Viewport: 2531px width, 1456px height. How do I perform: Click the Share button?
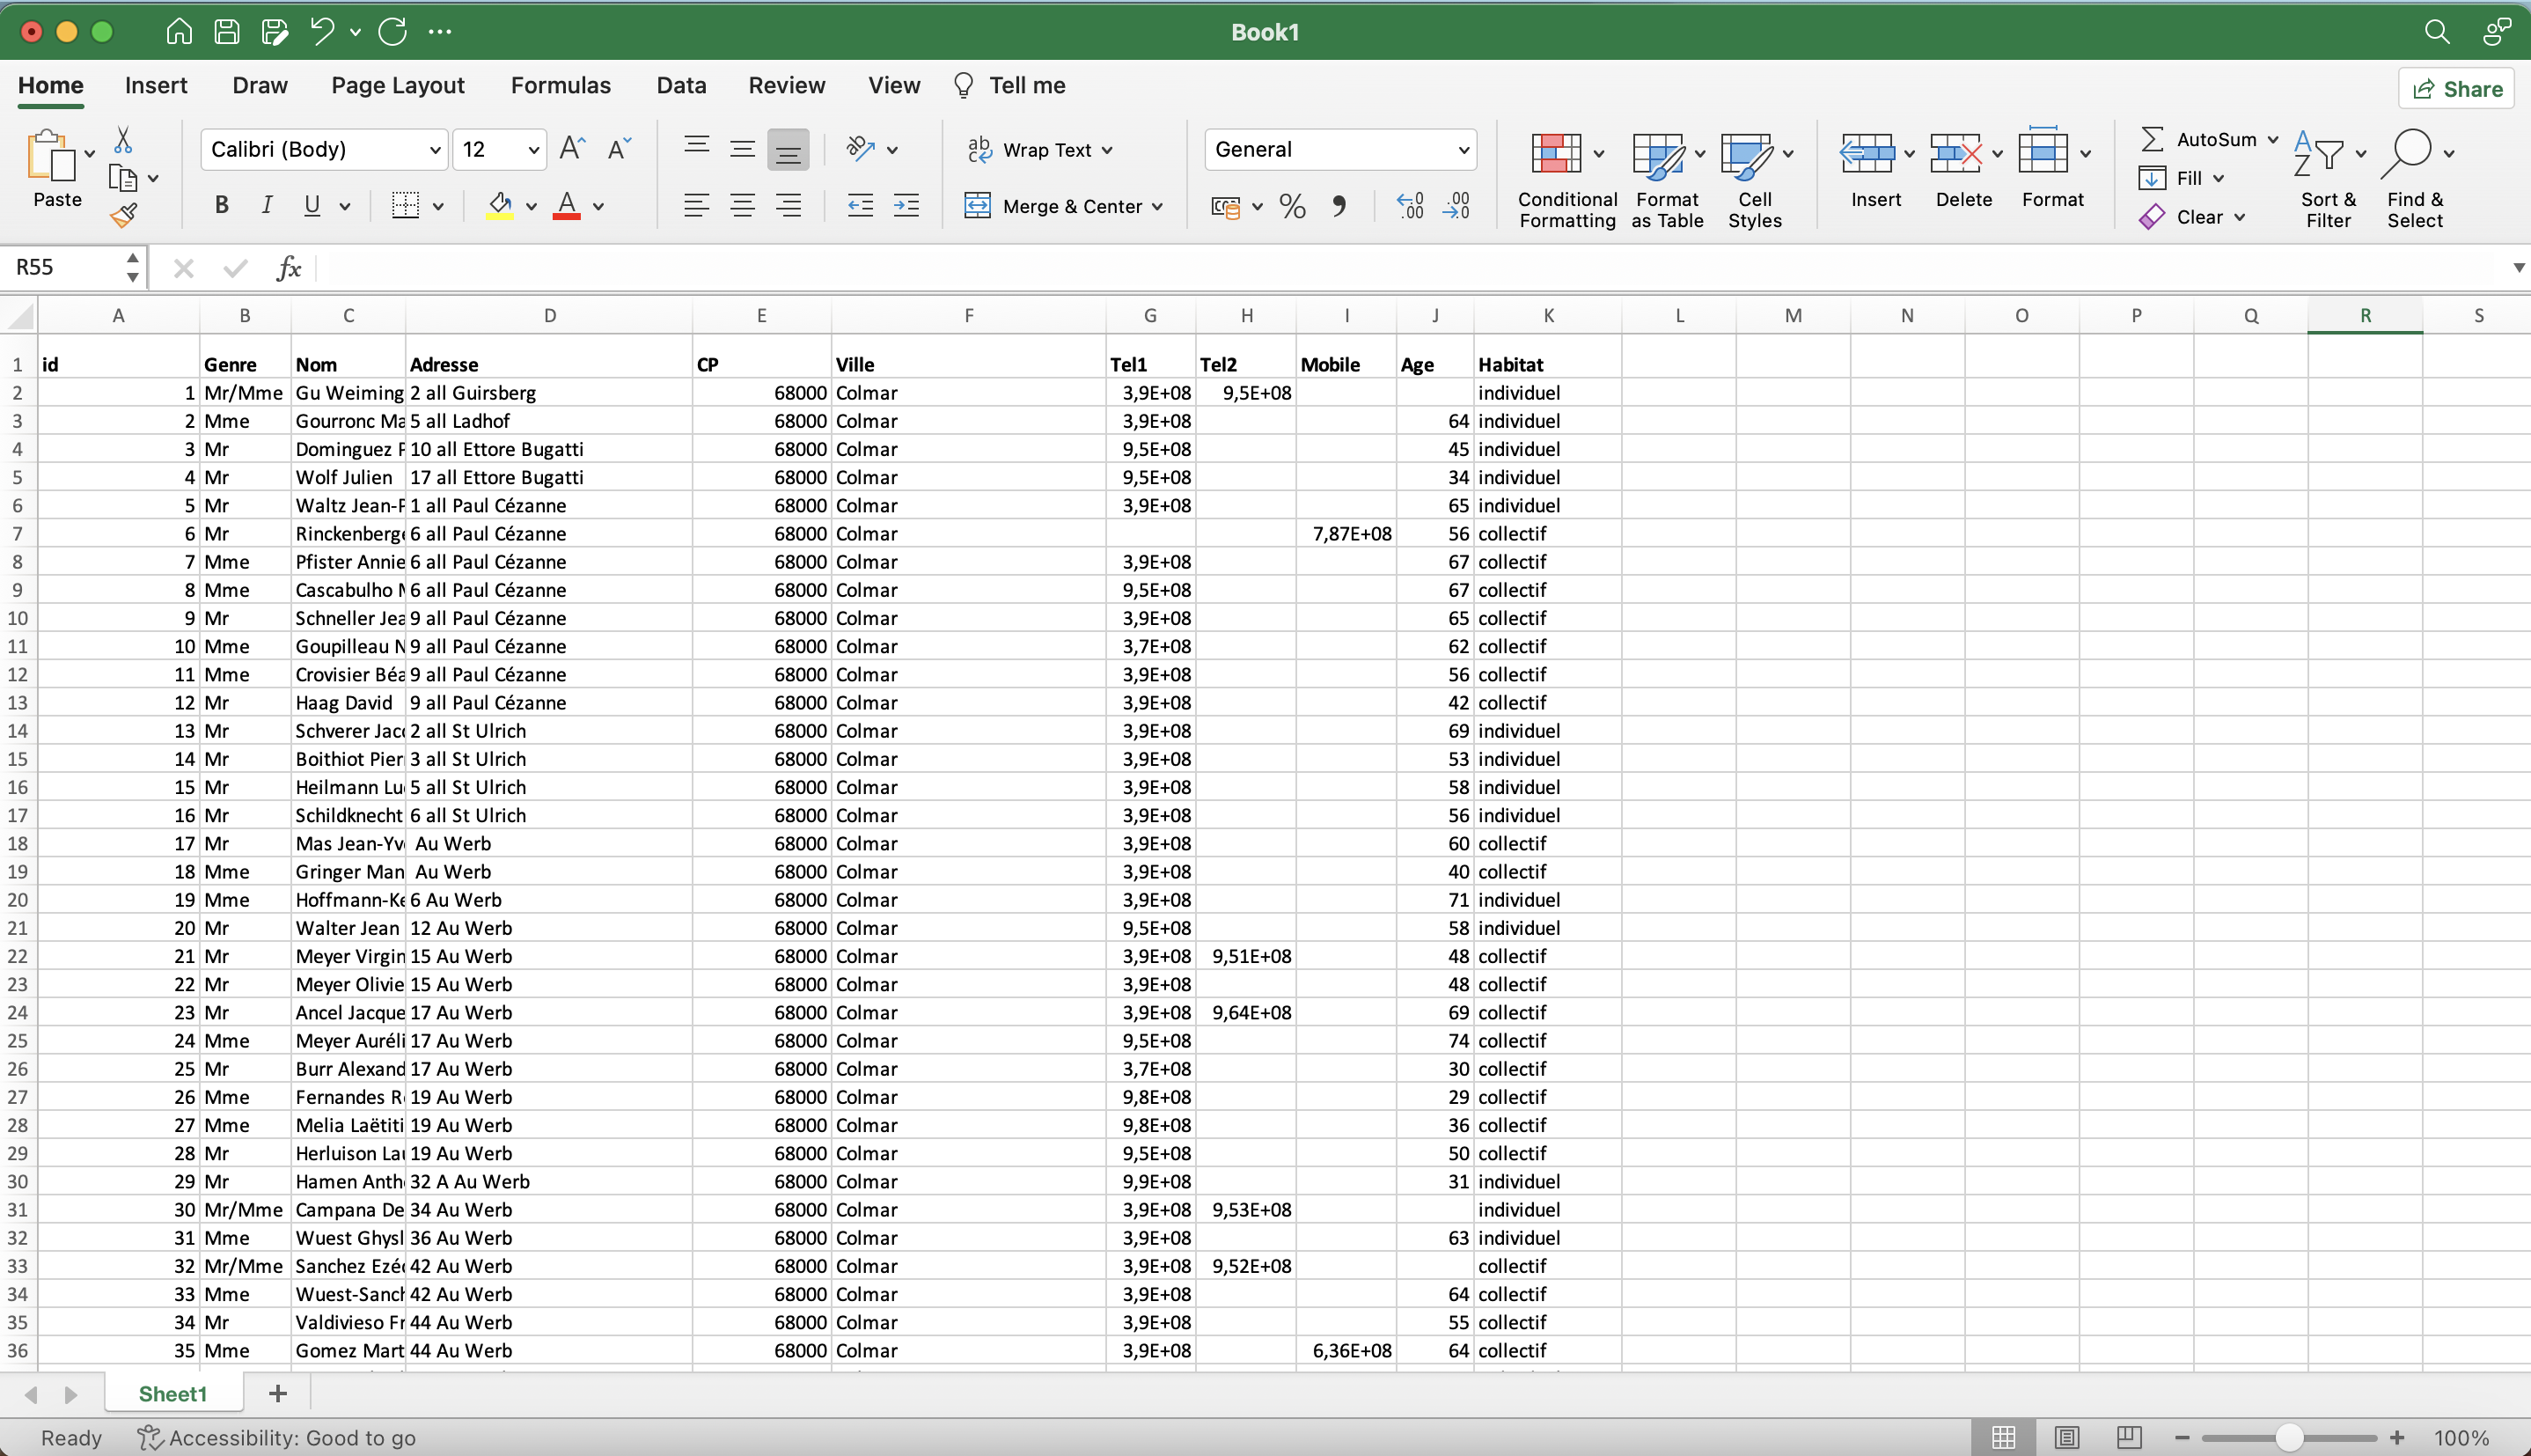[x=2456, y=89]
